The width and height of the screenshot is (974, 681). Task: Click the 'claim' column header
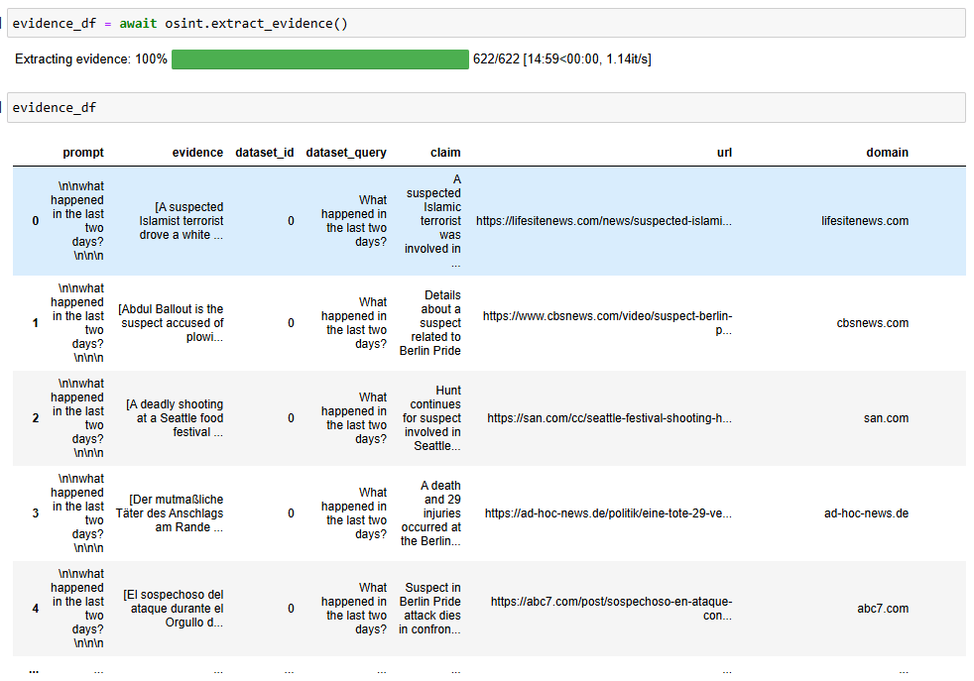[x=445, y=153]
